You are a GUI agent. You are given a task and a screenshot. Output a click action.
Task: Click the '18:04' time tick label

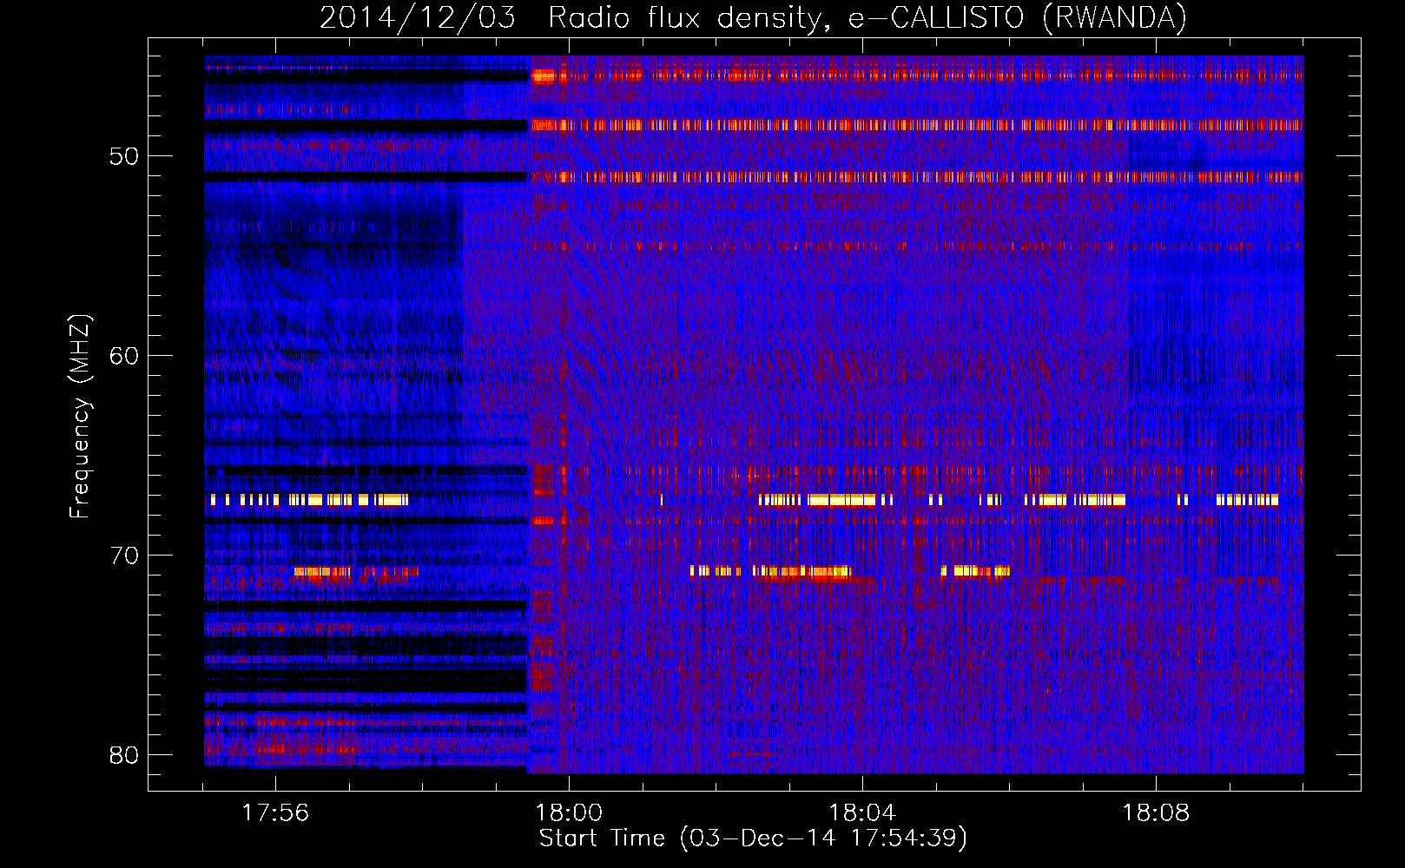(x=862, y=813)
